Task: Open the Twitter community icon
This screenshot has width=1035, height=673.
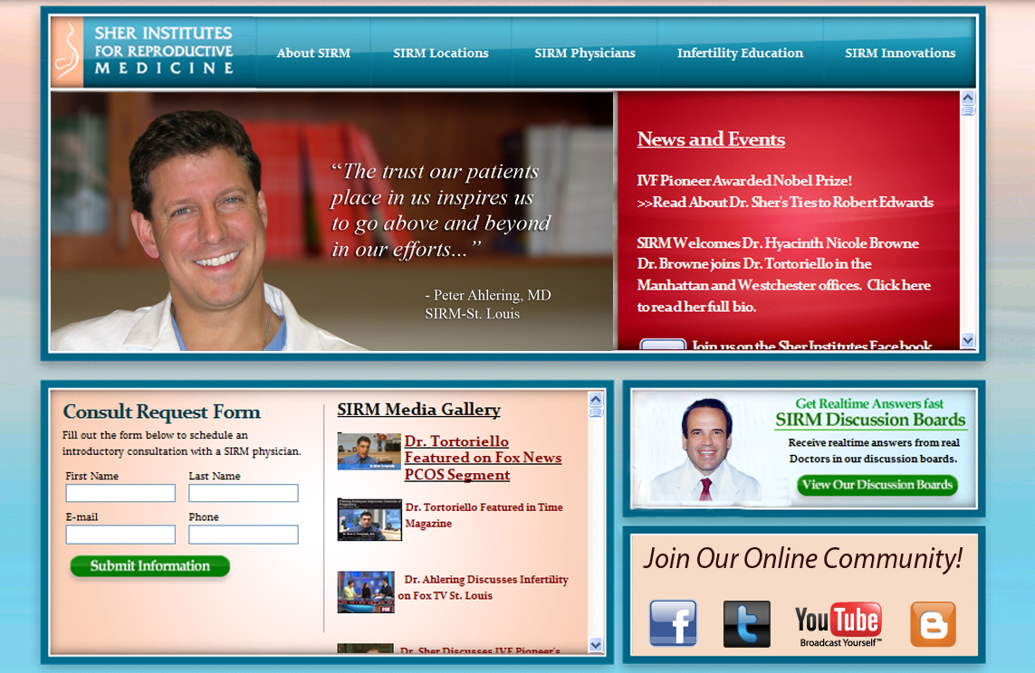Action: (x=746, y=623)
